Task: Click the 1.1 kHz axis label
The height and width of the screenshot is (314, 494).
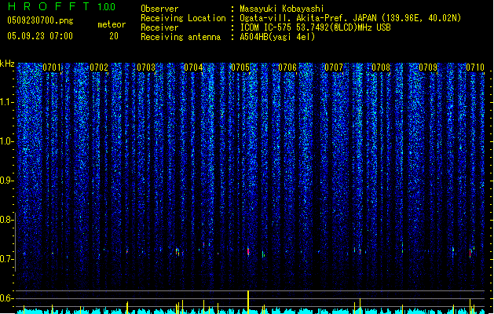Action: (x=6, y=102)
